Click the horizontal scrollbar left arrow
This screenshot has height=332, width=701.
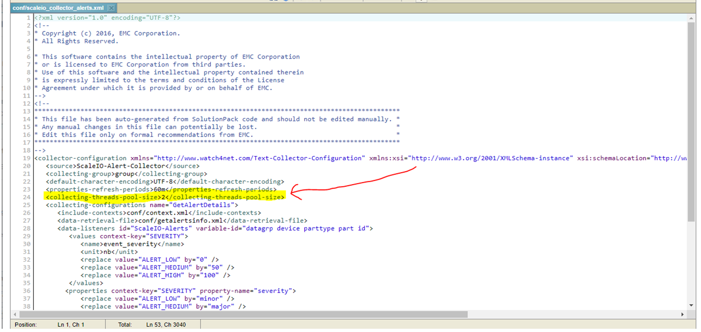click(15, 314)
